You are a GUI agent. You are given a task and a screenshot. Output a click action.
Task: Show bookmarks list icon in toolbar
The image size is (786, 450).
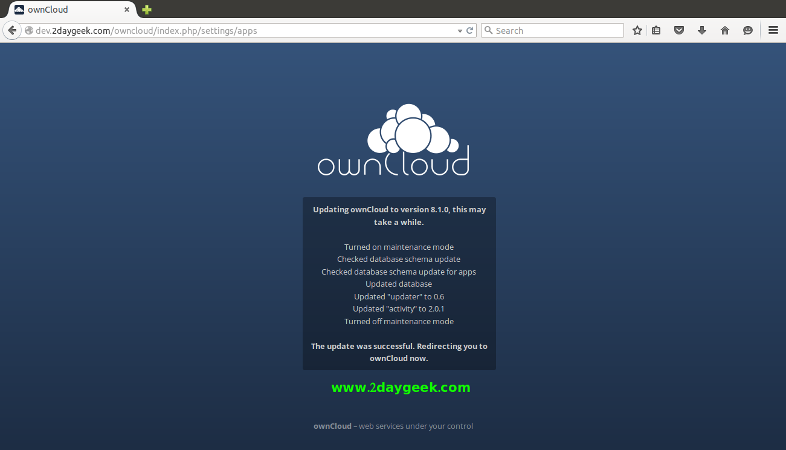[656, 30]
